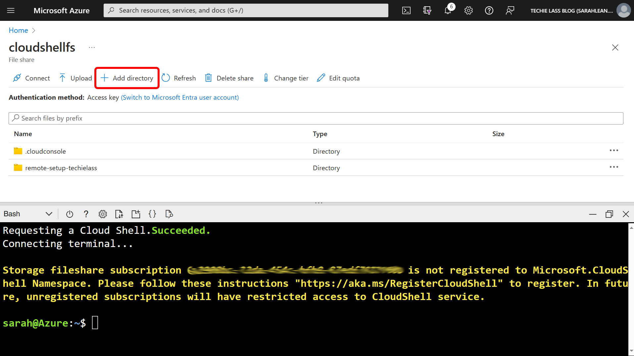634x356 pixels.
Task: Delete the cloudshellfs file share
Action: click(229, 78)
